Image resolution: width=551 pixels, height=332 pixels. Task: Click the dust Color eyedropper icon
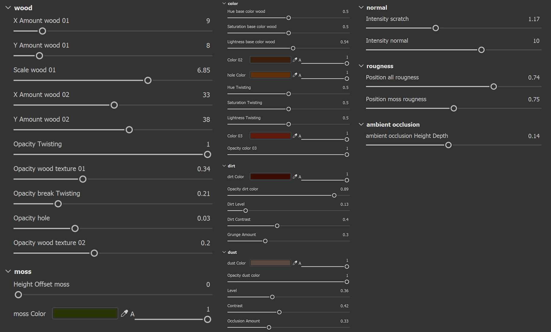tap(295, 263)
